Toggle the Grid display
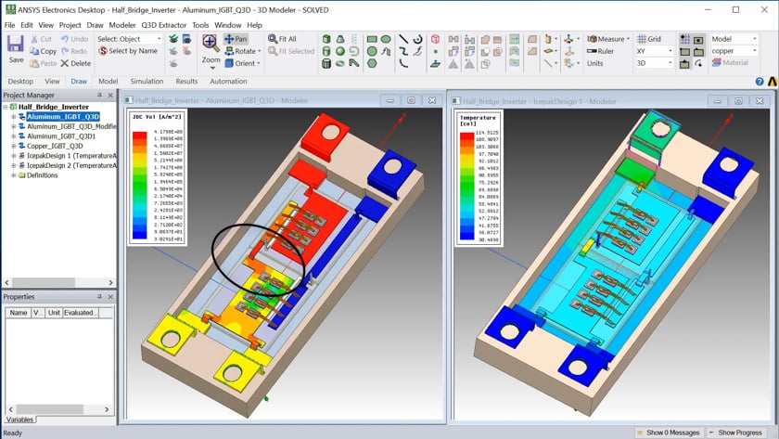The width and height of the screenshot is (779, 439). [649, 39]
